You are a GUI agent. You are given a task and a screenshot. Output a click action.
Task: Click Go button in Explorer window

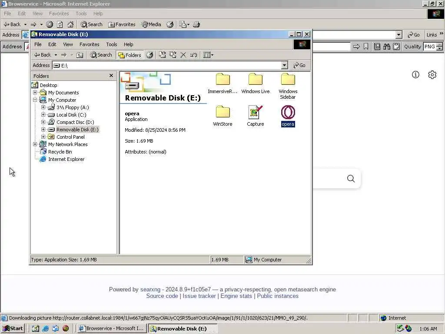[x=299, y=65]
